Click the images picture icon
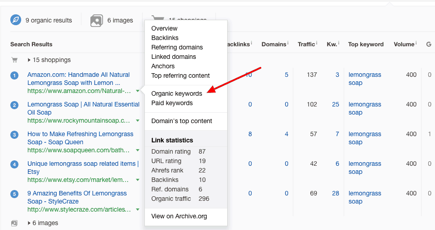This screenshot has width=435, height=230. 97,20
